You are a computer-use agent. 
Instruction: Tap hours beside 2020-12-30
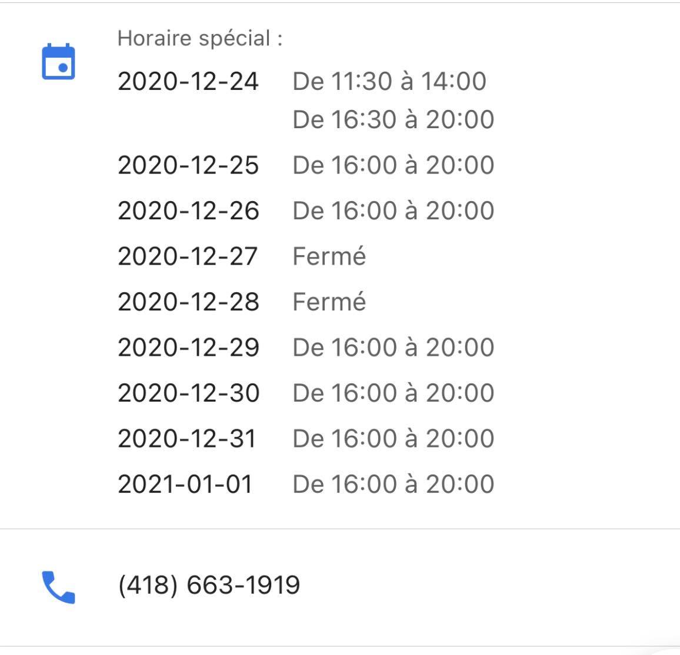(394, 393)
